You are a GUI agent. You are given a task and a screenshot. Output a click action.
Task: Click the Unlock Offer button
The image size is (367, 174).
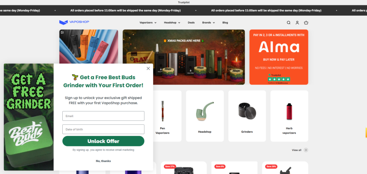tap(103, 141)
